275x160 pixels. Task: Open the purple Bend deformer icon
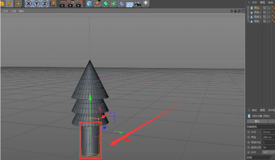(122, 3)
